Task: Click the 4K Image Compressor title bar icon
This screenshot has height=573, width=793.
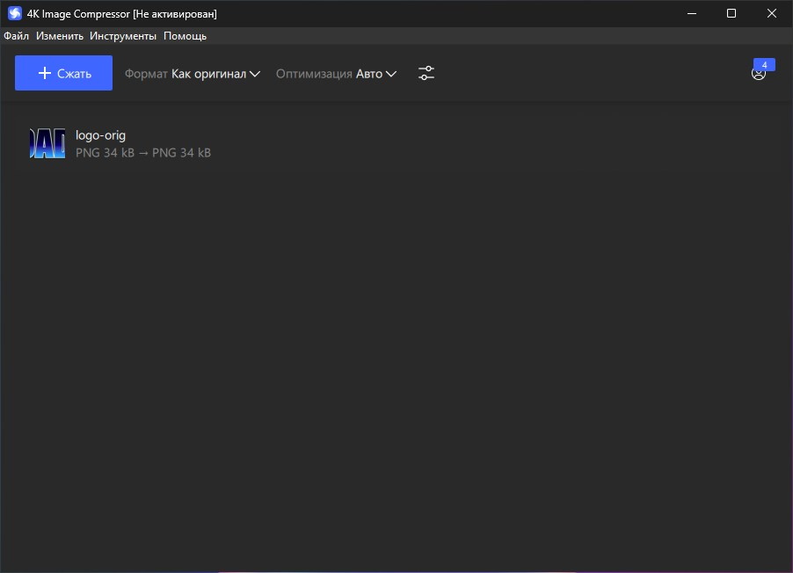Action: coord(14,14)
